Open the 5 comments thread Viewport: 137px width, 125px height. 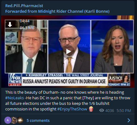[x=38, y=120]
